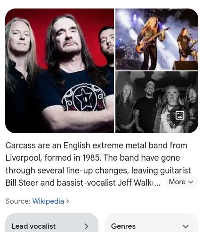219x232 pixels.
Task: Click the Genres label text
Action: tap(123, 226)
